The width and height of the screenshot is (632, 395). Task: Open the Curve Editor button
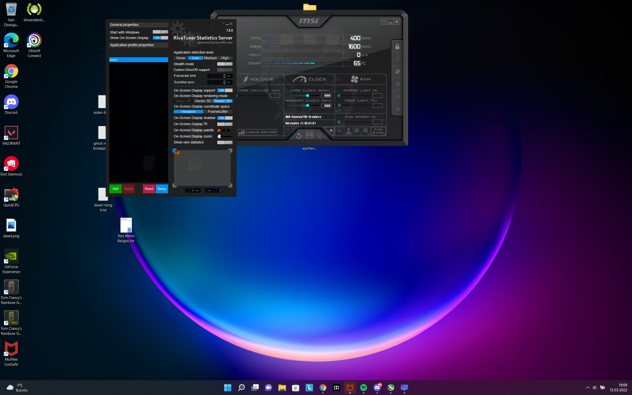point(257,132)
